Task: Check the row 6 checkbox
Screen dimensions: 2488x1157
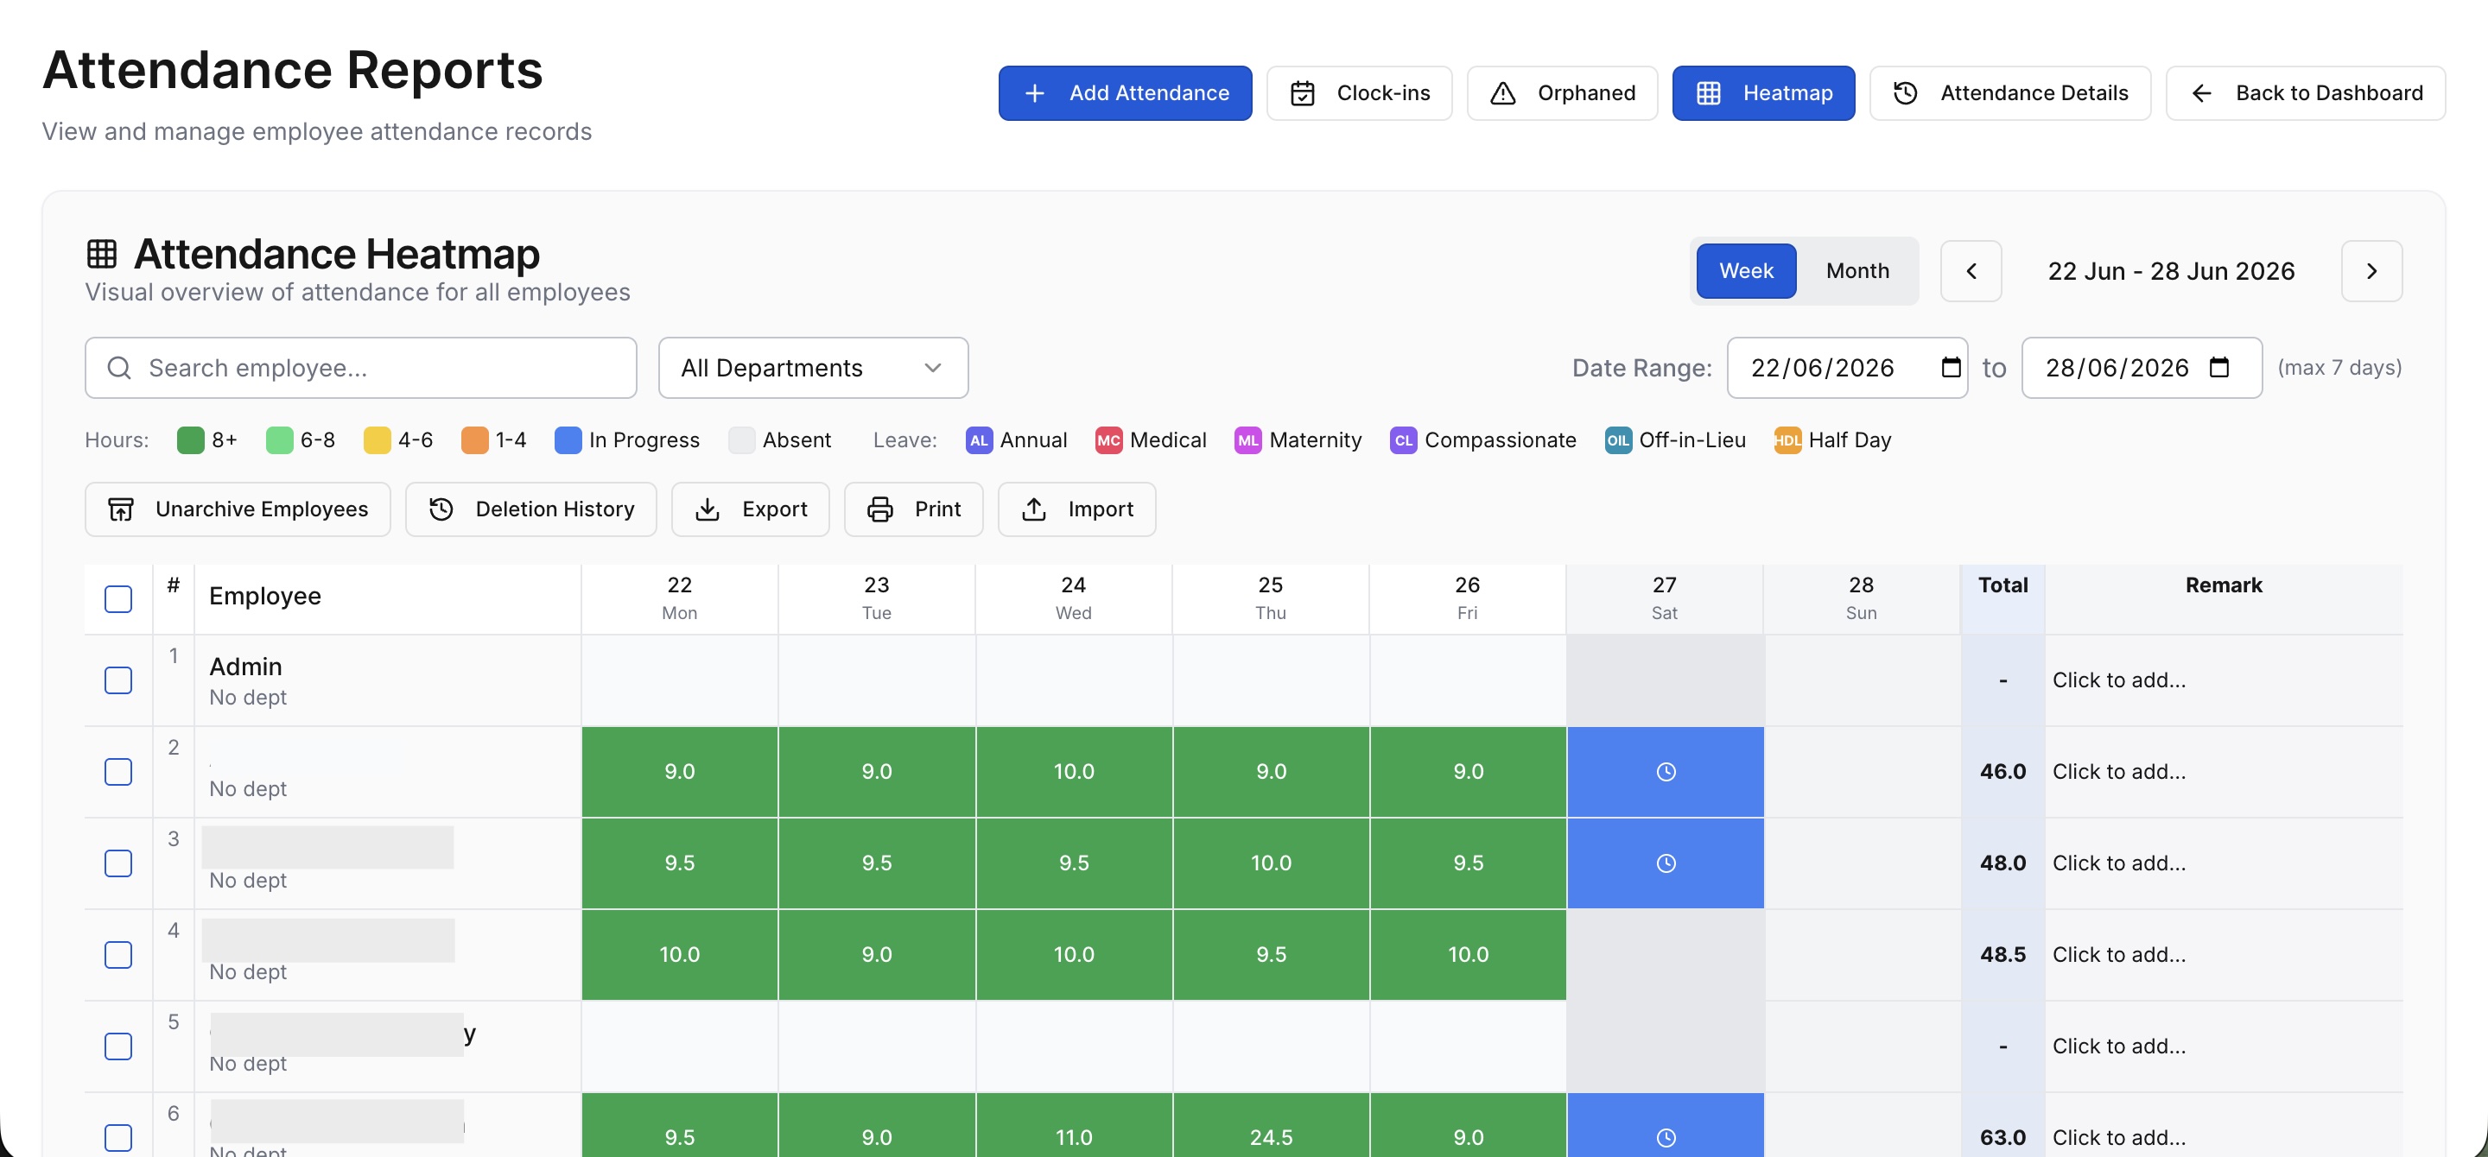Action: pyautogui.click(x=117, y=1138)
